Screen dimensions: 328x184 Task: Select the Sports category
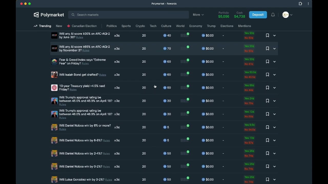click(126, 26)
